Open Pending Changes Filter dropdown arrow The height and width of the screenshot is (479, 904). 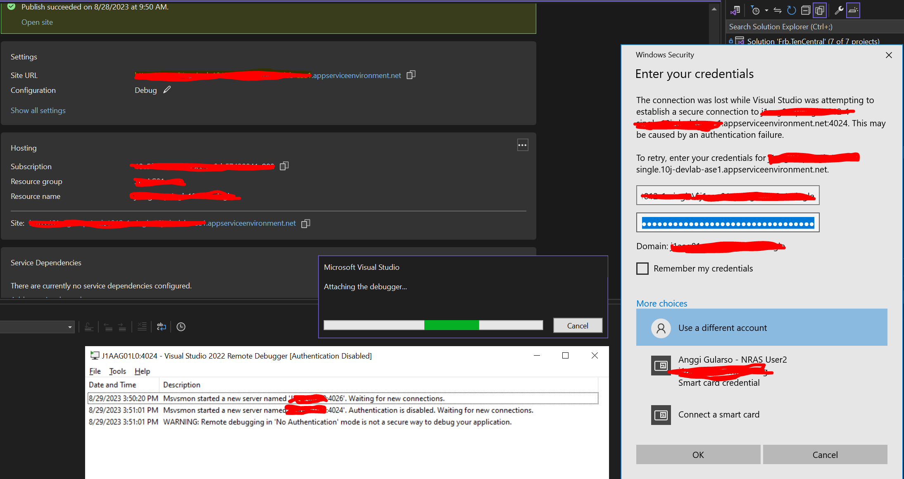(x=766, y=11)
